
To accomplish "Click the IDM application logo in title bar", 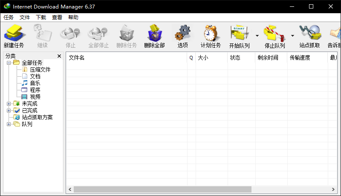I will point(7,6).
